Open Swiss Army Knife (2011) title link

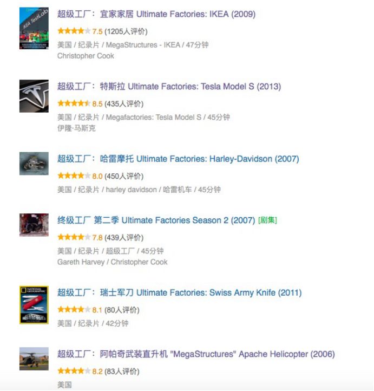tap(179, 293)
